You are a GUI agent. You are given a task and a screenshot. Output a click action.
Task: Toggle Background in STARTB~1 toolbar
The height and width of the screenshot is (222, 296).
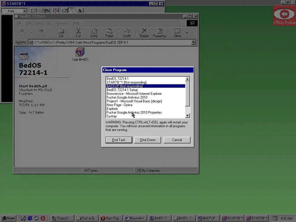pos(71,11)
